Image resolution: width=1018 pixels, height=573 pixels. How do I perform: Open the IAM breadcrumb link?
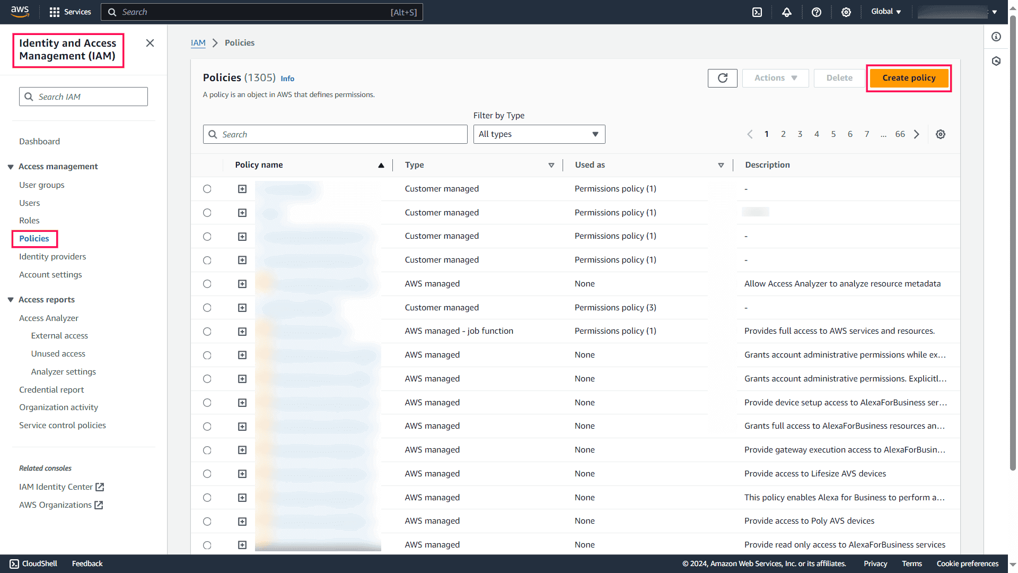(x=198, y=43)
